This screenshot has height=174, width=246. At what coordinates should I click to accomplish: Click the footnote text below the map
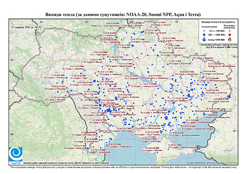(123, 167)
